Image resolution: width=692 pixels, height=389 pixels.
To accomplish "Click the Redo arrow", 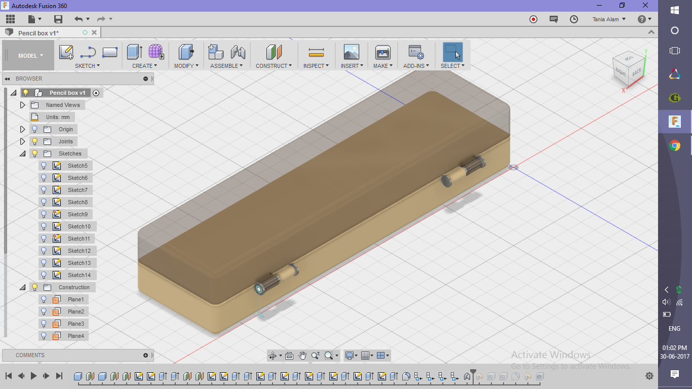I will tap(101, 19).
